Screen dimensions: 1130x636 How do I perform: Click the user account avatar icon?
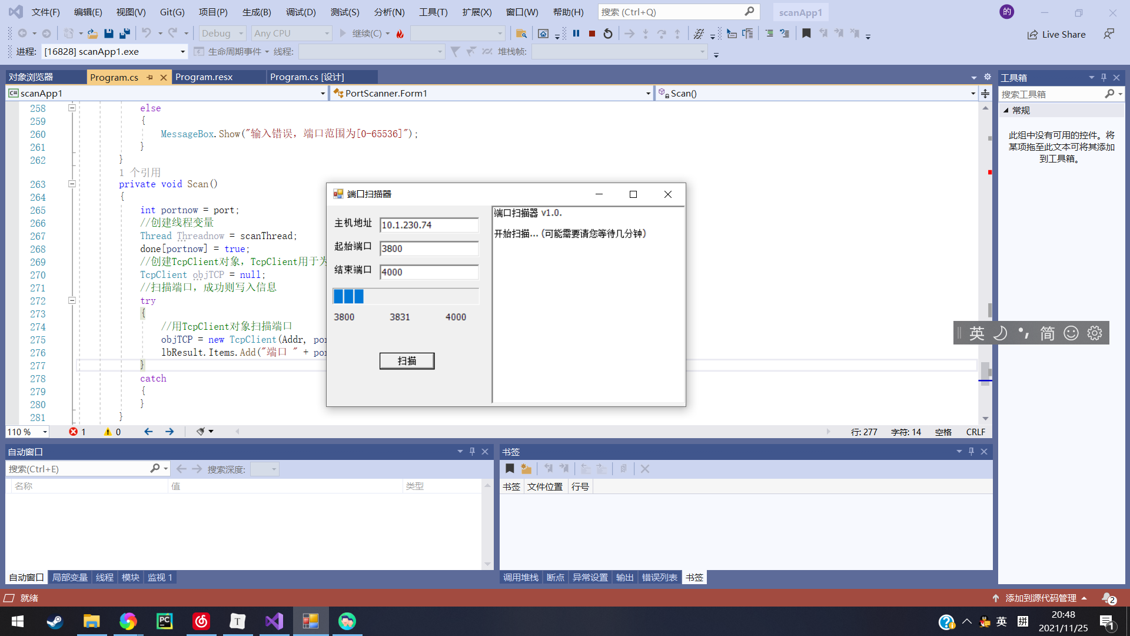coord(1007,12)
